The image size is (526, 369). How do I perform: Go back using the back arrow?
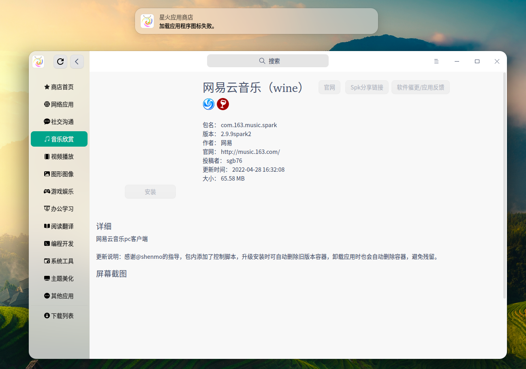click(77, 62)
